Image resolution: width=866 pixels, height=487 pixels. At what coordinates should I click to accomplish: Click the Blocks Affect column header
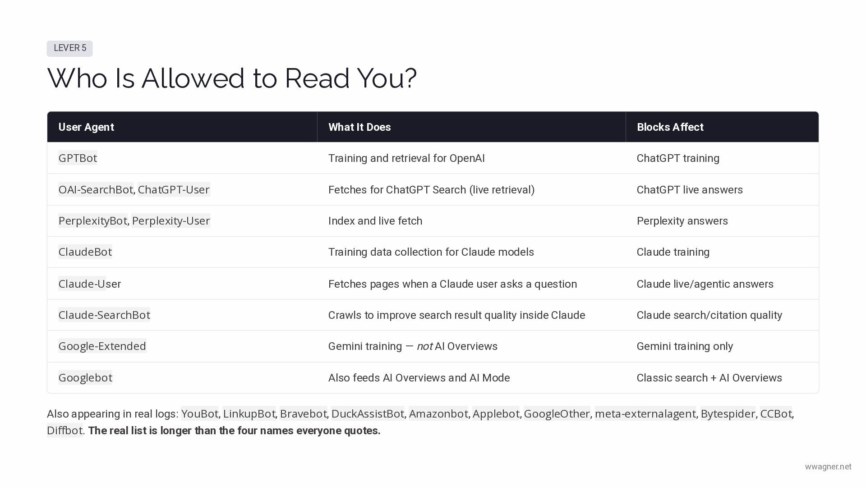[670, 127]
